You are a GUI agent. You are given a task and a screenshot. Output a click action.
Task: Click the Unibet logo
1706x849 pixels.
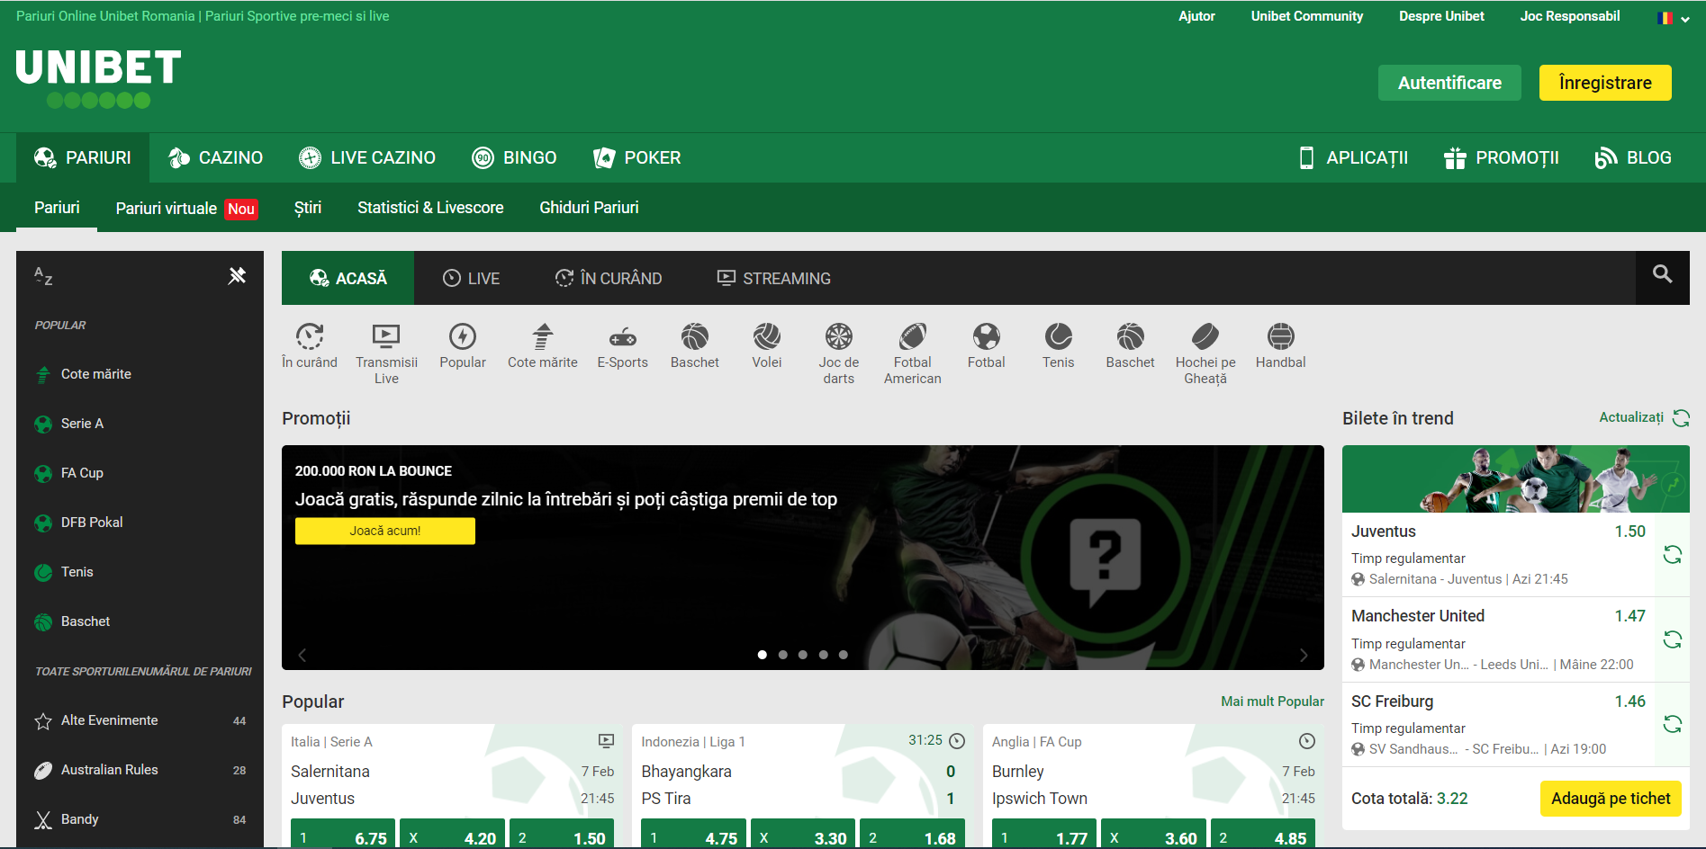tap(98, 78)
